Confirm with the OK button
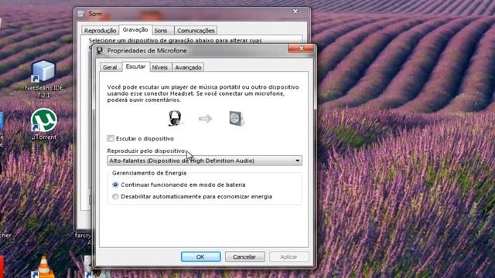 coord(200,257)
